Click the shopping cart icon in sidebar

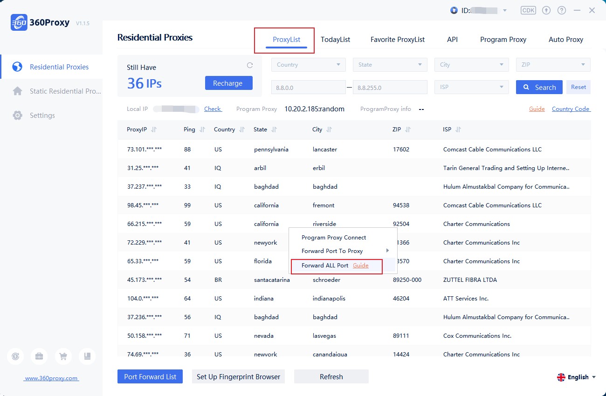coord(63,356)
